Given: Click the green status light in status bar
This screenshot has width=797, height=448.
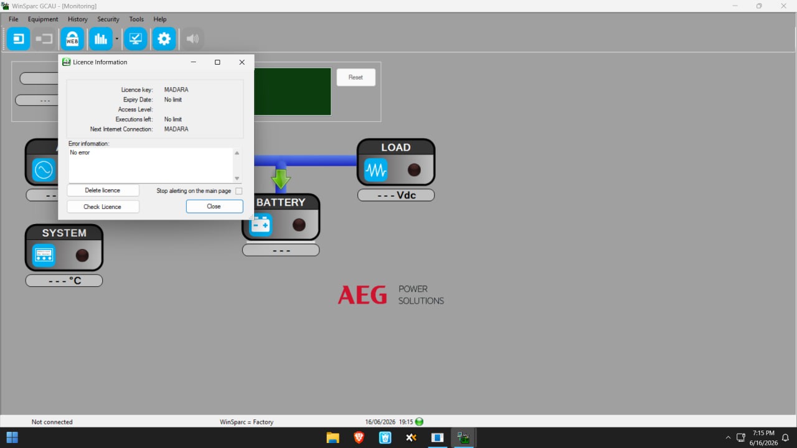Looking at the screenshot, I should pyautogui.click(x=419, y=421).
